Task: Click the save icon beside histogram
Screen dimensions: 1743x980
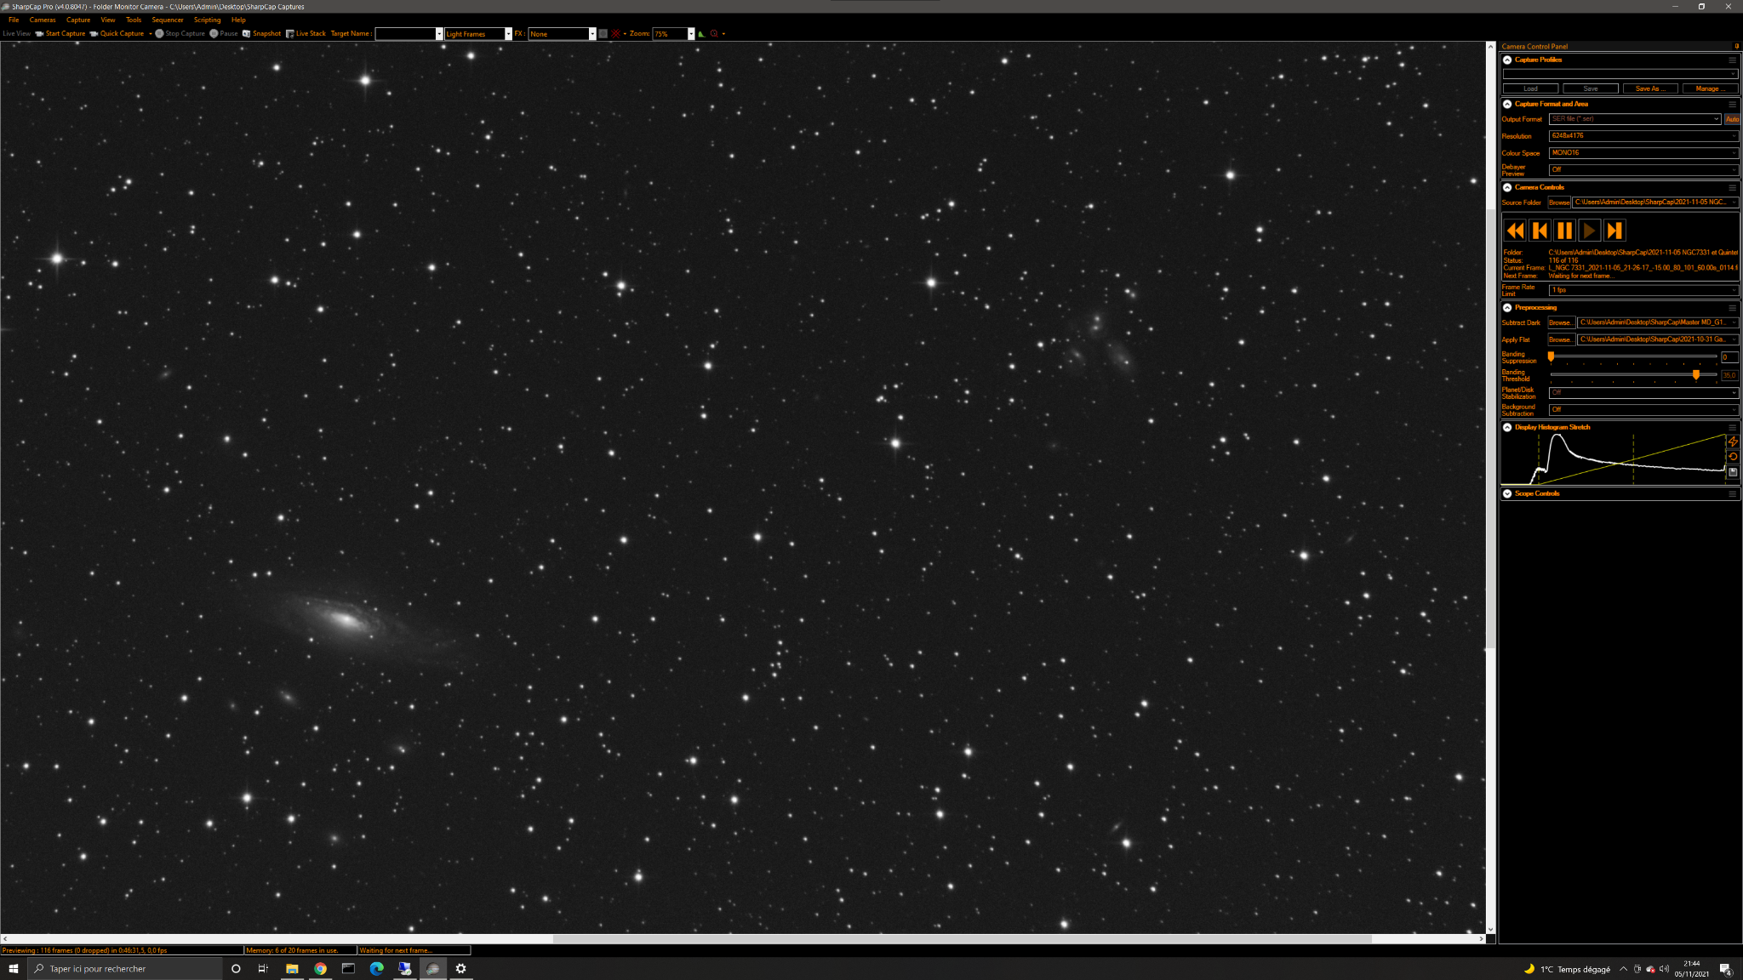Action: (1733, 472)
